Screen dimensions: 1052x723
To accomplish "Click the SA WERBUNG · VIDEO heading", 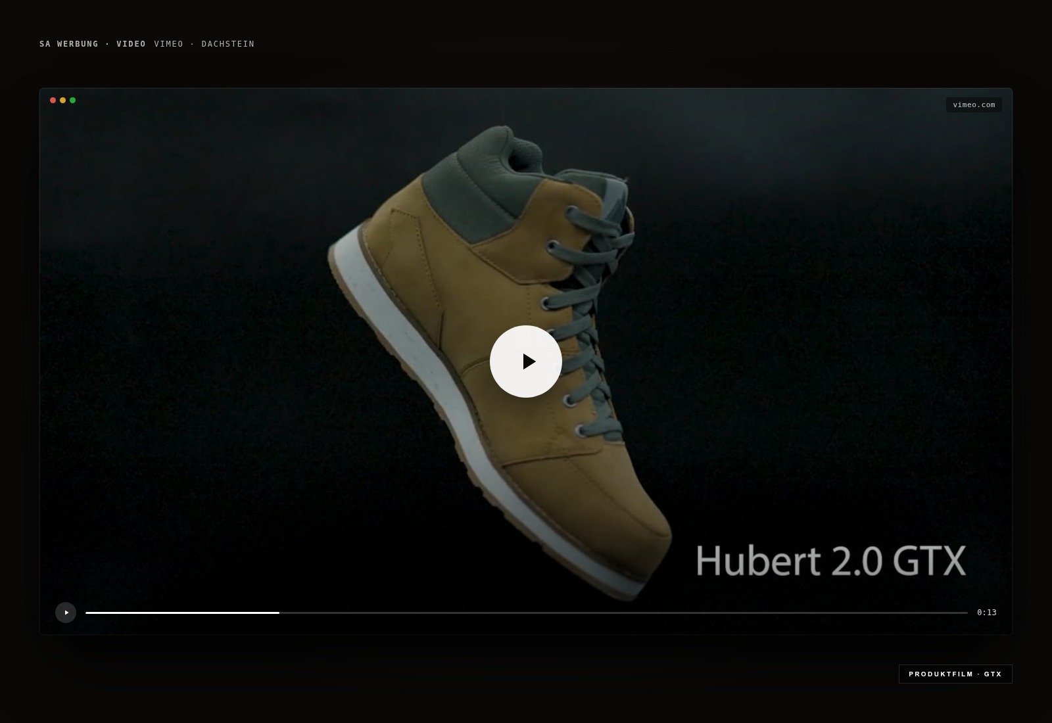I will (93, 44).
